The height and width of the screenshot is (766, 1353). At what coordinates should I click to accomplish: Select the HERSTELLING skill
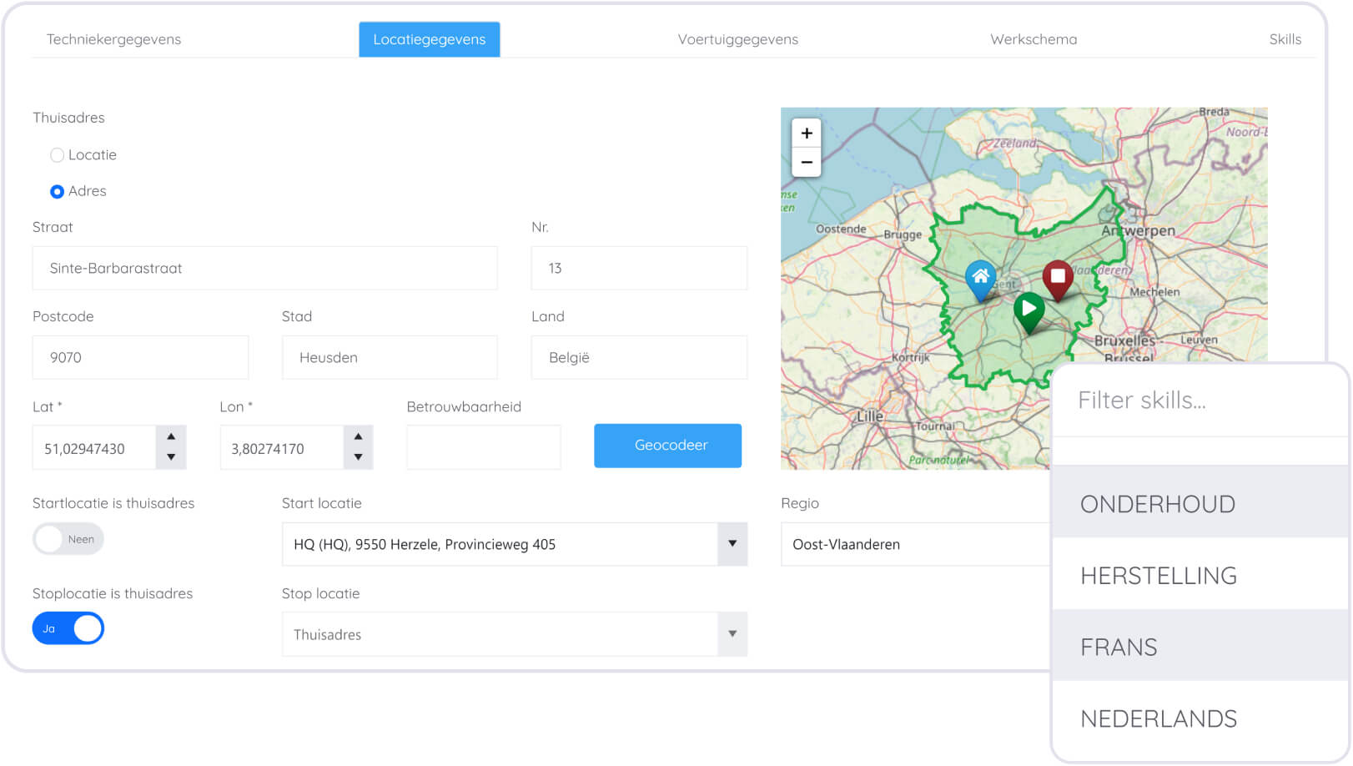click(1200, 574)
